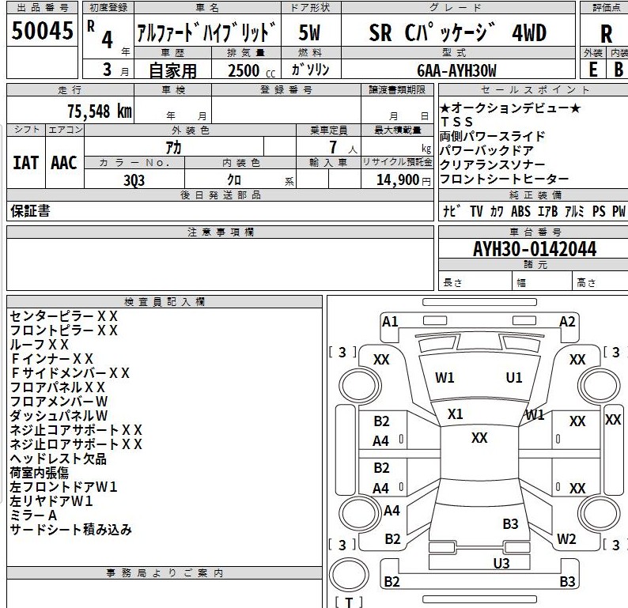Select U1 mark on windshield diagram
This screenshot has width=628, height=608.
click(x=514, y=377)
